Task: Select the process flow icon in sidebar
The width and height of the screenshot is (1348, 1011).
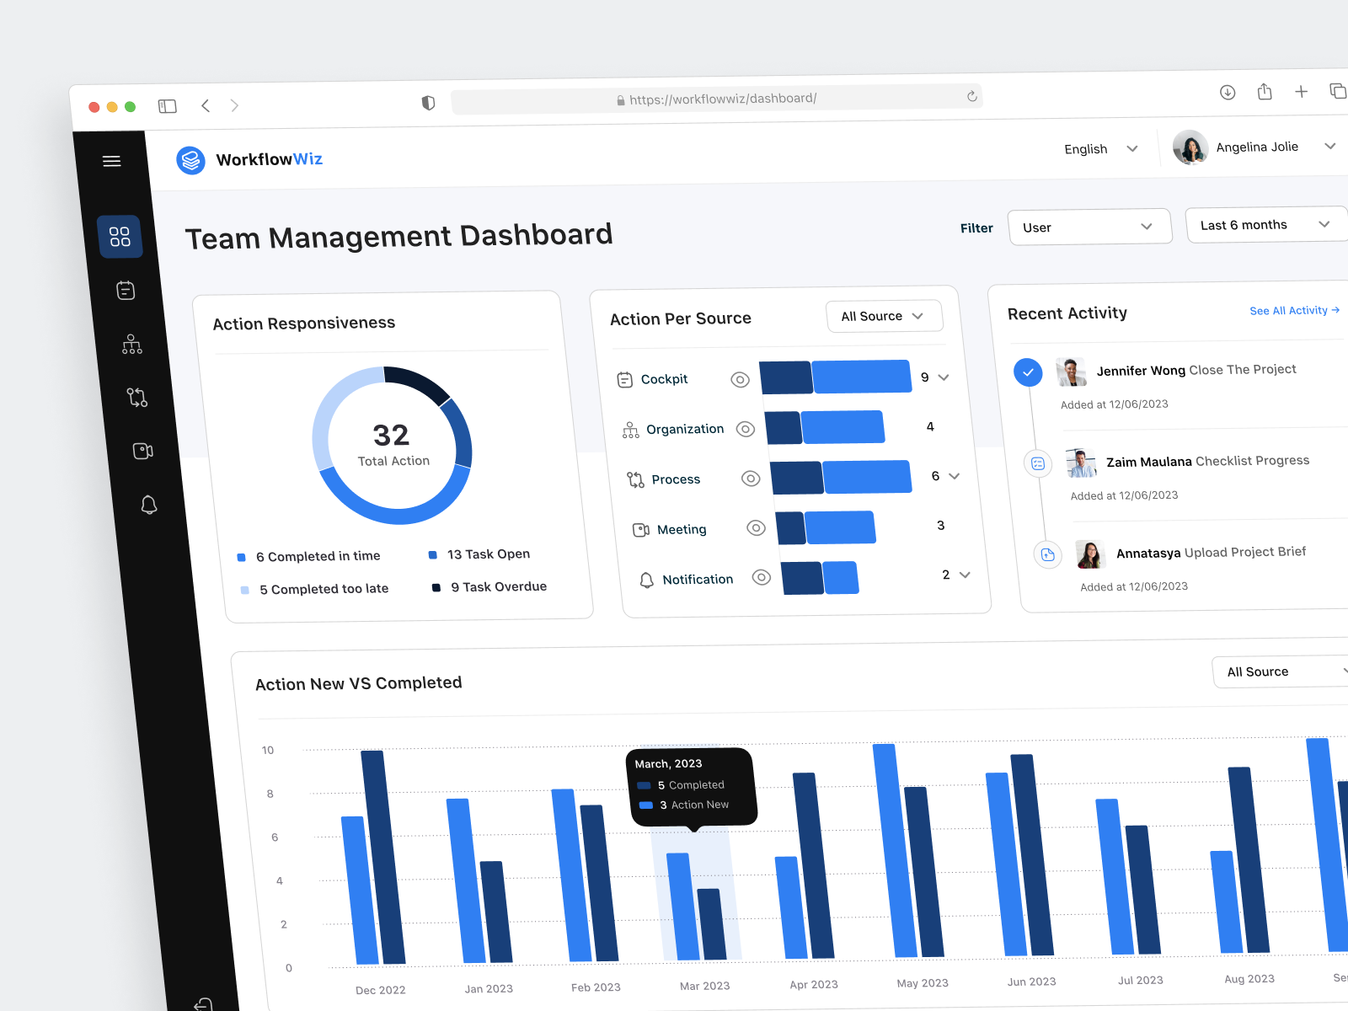Action: click(137, 398)
